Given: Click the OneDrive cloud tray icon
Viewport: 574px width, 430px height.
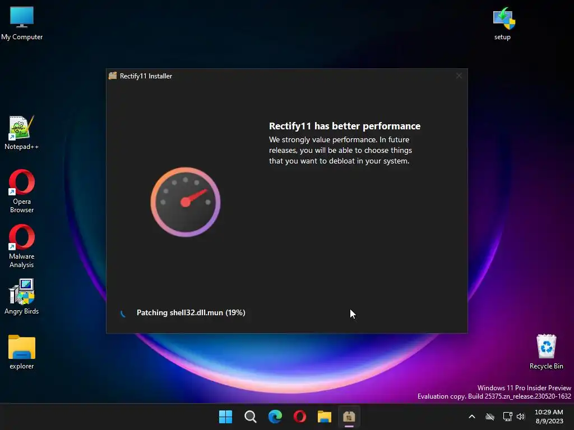Looking at the screenshot, I should [x=490, y=417].
